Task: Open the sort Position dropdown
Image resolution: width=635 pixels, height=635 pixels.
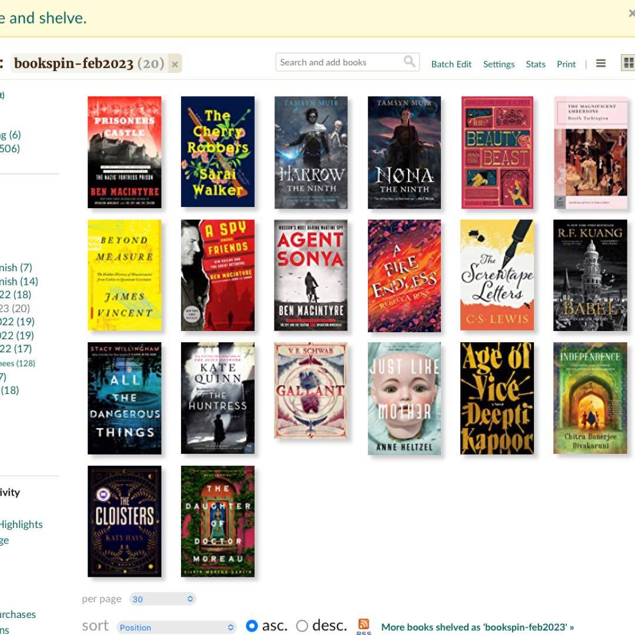Action: [176, 627]
